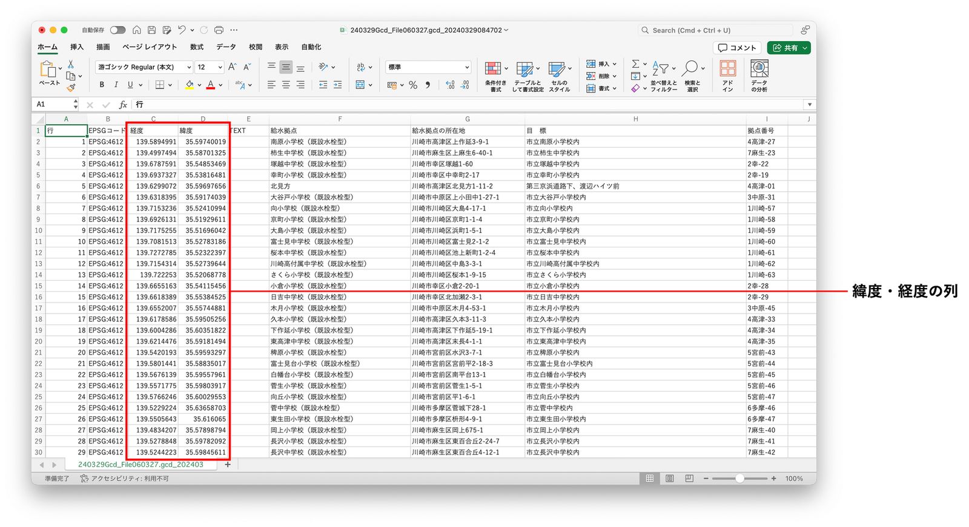Screen dimensions: 969x527
Task: Insert a function with the fx icon
Action: pyautogui.click(x=123, y=105)
